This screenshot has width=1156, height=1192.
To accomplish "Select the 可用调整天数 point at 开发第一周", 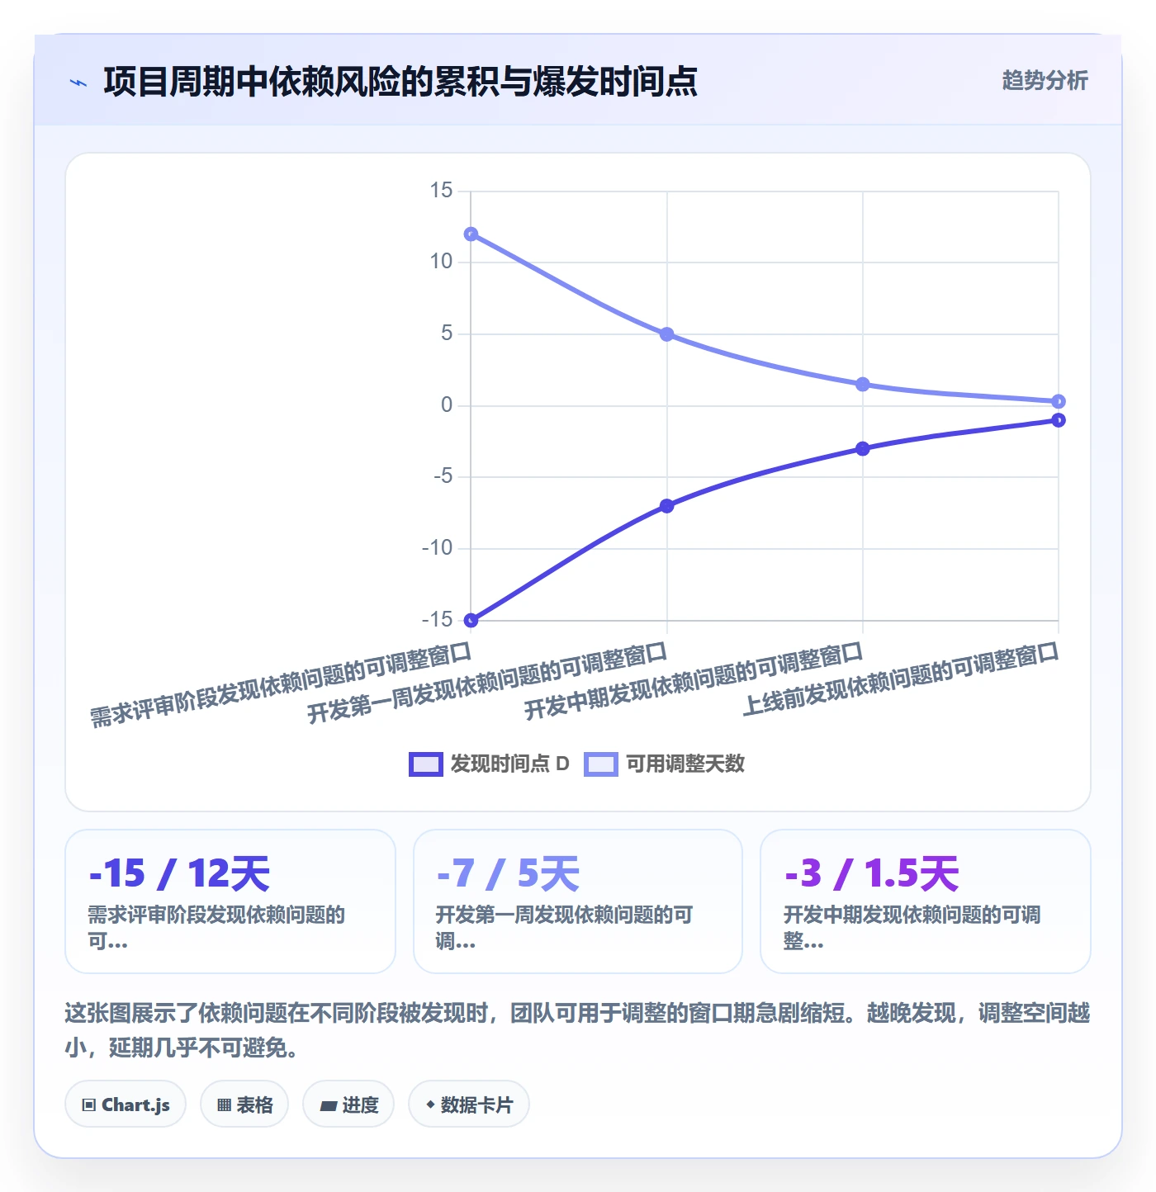I will (667, 334).
